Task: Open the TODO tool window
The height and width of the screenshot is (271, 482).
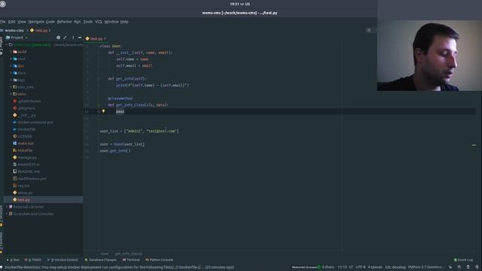Action: click(32, 260)
